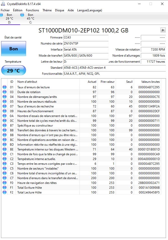Screen dimensions: 168x240
Task: Click status icon for attribute B8
Action: click(x=5, y=130)
